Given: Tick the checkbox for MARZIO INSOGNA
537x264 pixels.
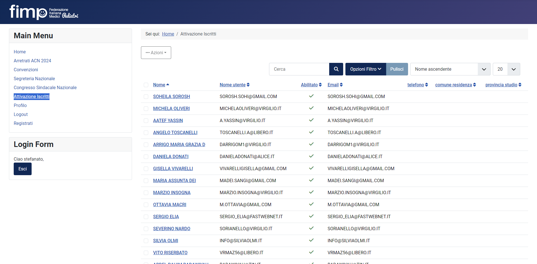Looking at the screenshot, I should (146, 193).
